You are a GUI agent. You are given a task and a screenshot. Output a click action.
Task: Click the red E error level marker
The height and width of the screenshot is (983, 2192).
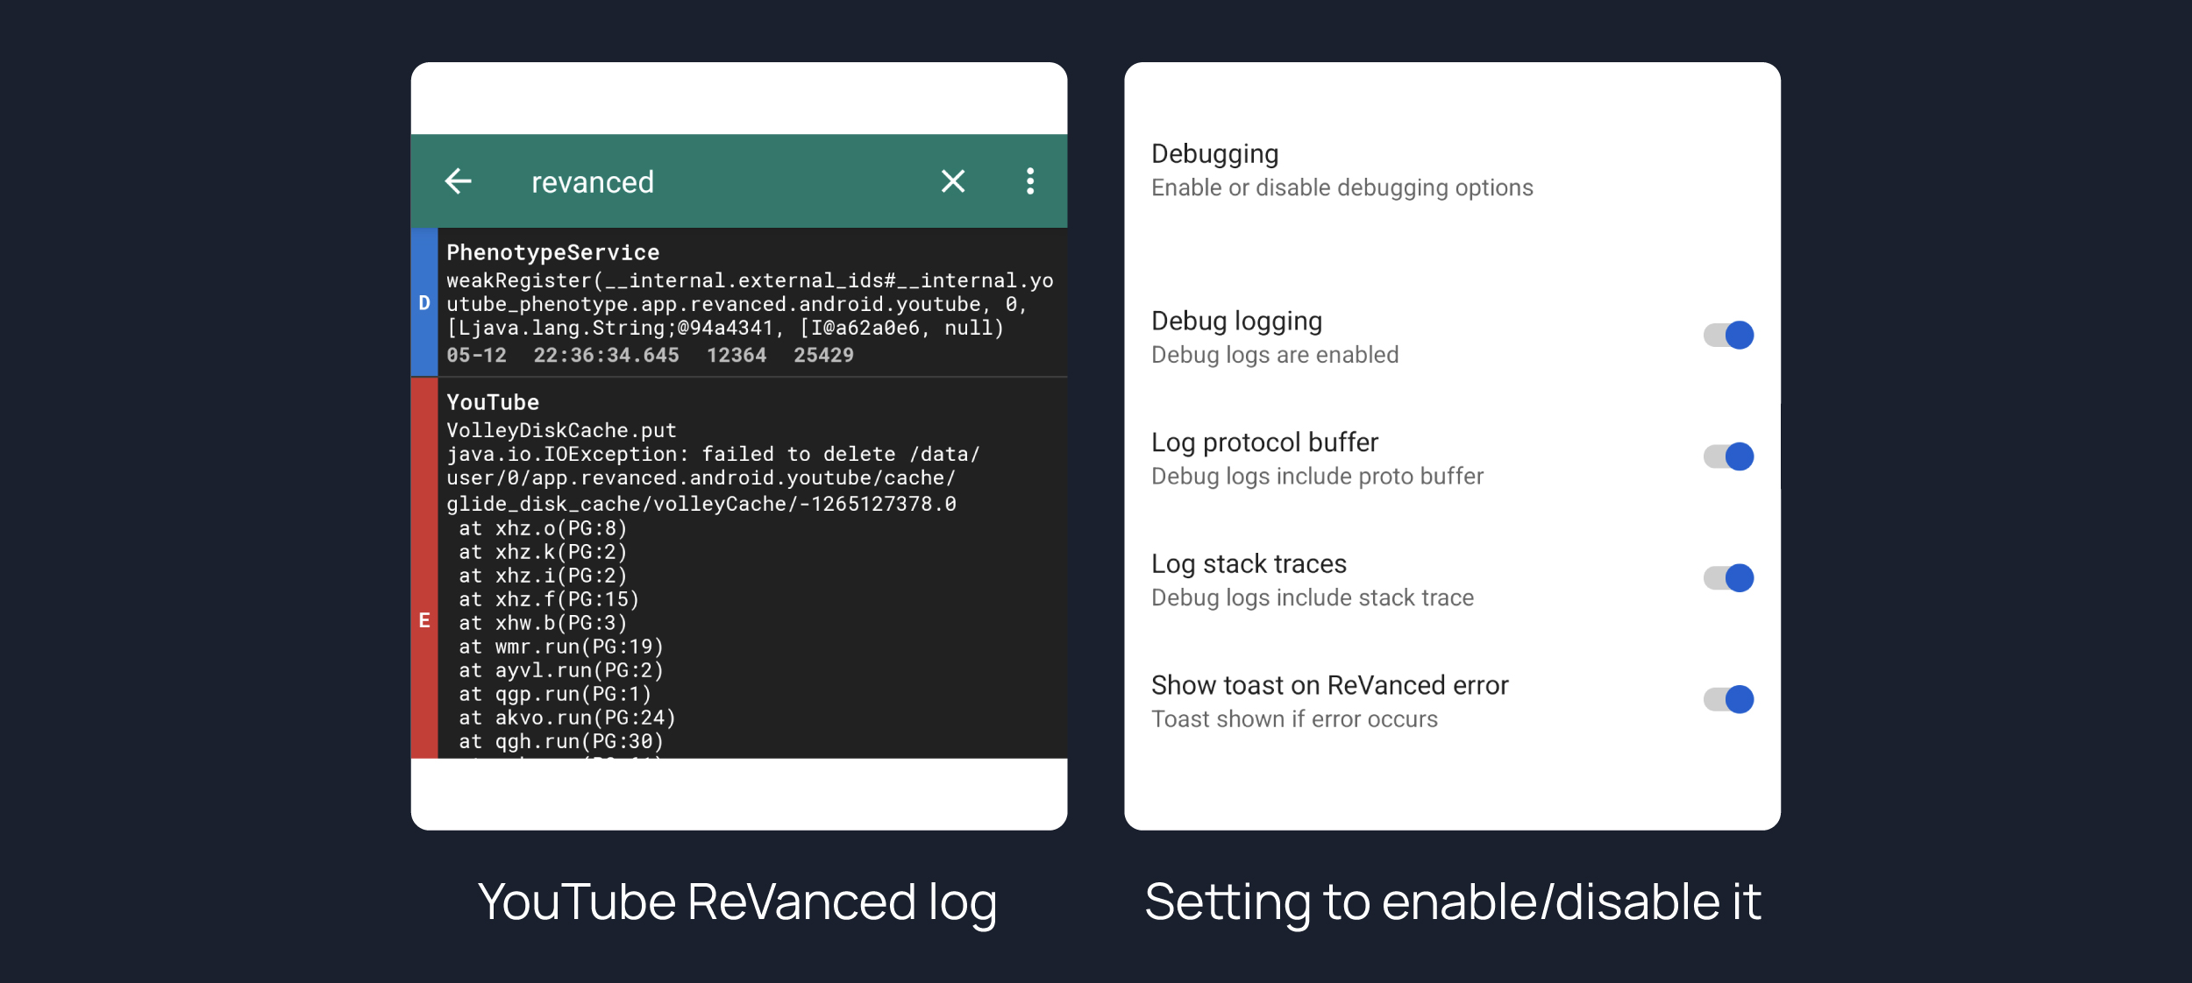point(424,620)
